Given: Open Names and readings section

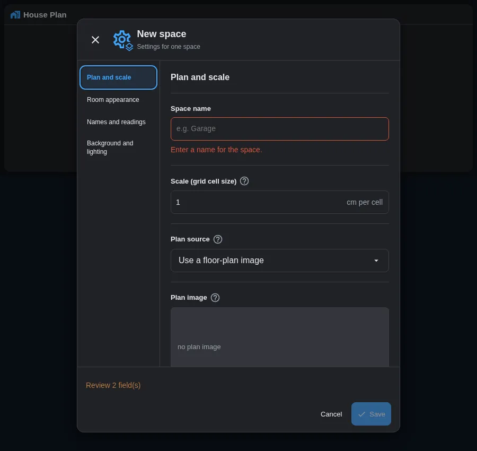Looking at the screenshot, I should (x=118, y=122).
